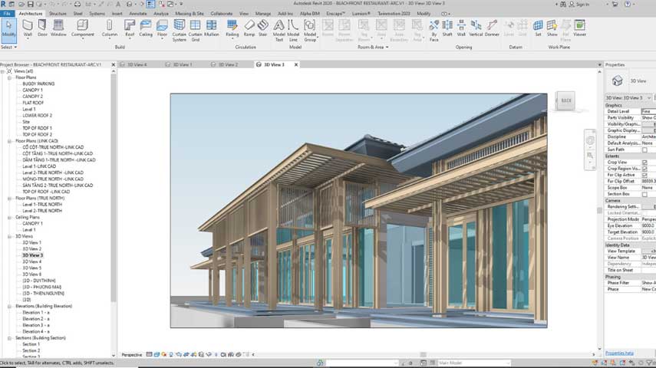Open Level 1 floor plan in Project Browser
Screen dimensions: 656x368
click(29, 109)
